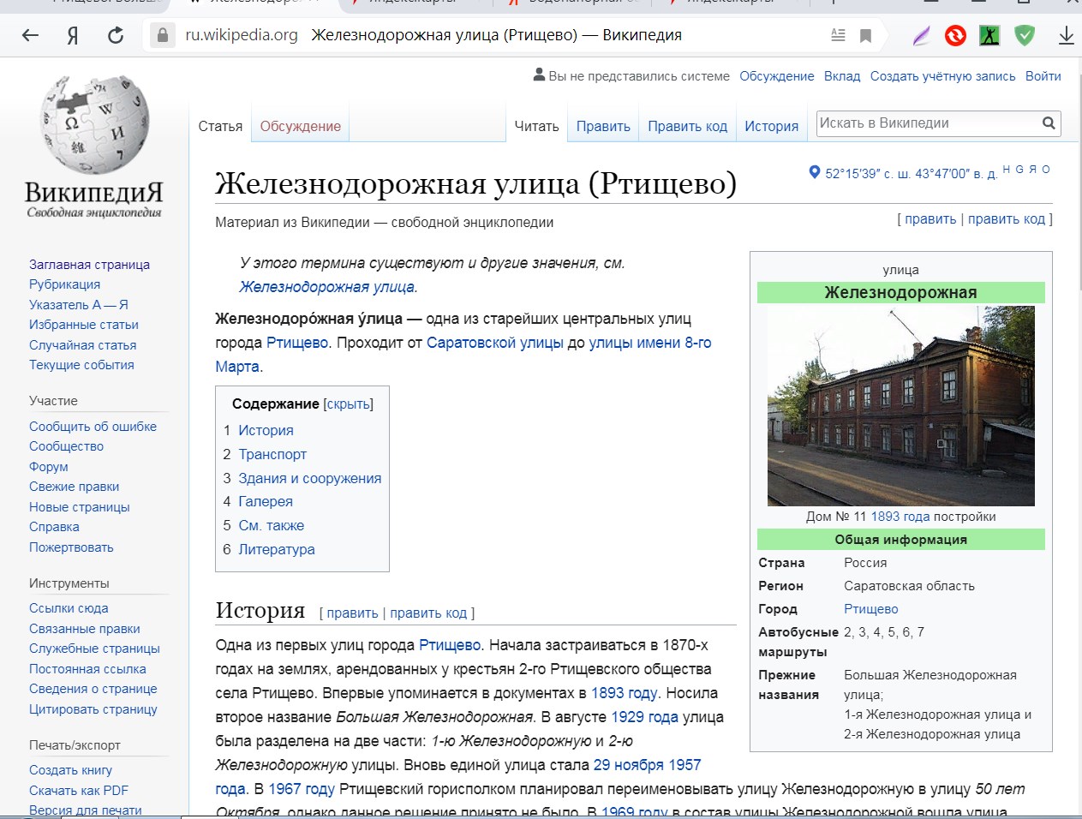This screenshot has height=819, width=1082.
Task: Open the Ртищево link in the infobox
Action: point(870,609)
